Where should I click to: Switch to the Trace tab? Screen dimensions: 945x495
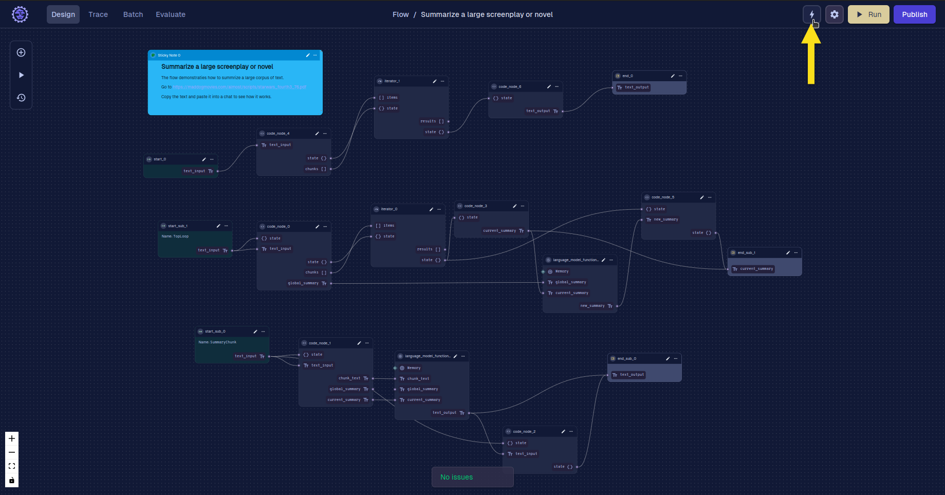click(x=98, y=14)
